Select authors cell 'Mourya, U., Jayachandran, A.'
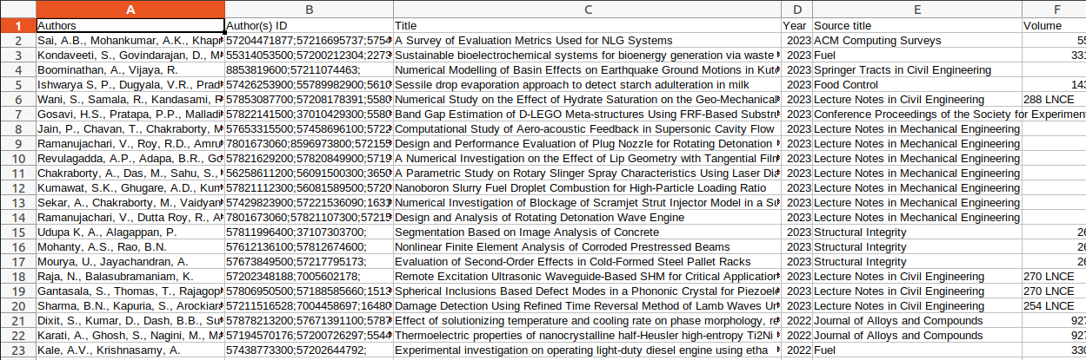This screenshot has height=360, width=1086. point(130,262)
